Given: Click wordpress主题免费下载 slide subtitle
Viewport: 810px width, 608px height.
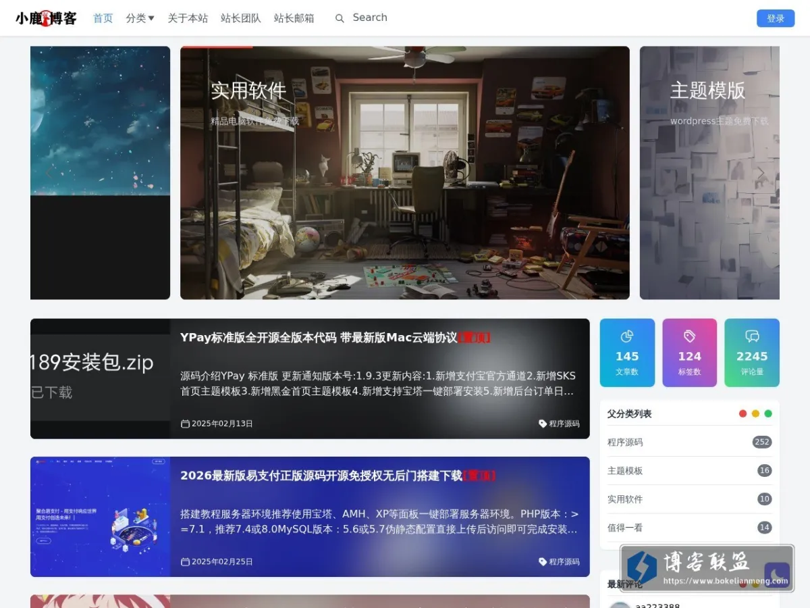Looking at the screenshot, I should click(719, 121).
